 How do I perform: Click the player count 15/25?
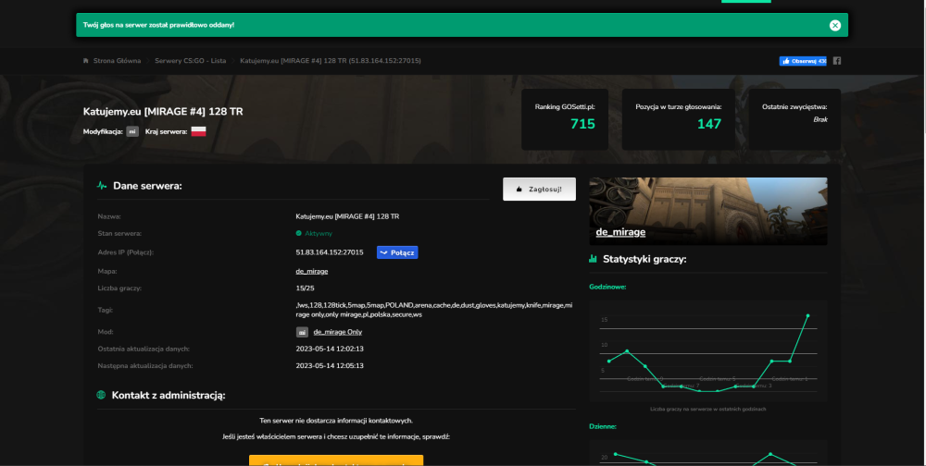tap(305, 288)
